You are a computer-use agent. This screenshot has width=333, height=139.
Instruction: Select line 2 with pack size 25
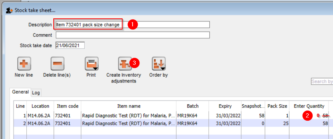[128, 123]
